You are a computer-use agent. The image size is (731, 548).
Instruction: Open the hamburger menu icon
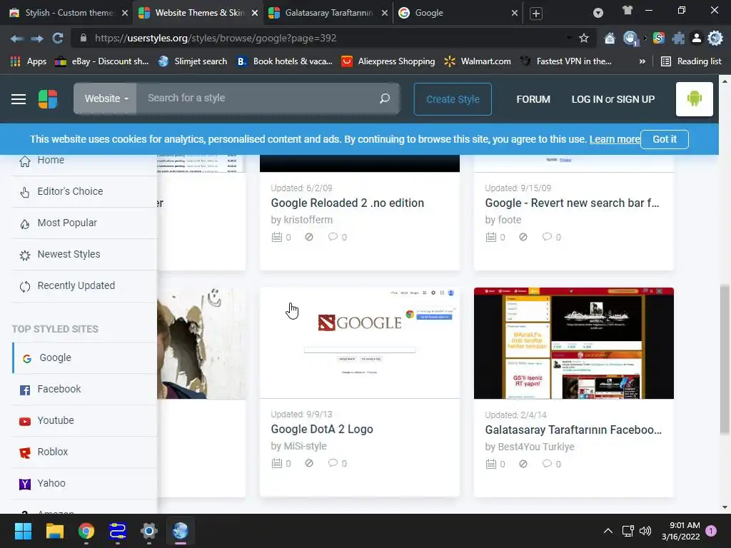[18, 99]
